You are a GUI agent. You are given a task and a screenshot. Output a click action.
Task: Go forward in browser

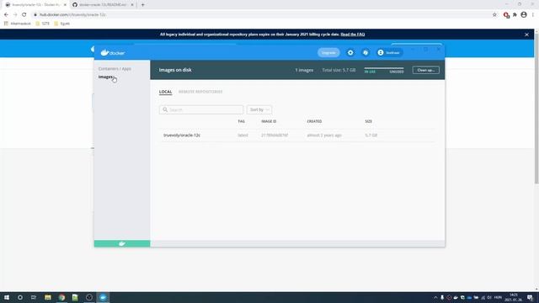[15, 15]
